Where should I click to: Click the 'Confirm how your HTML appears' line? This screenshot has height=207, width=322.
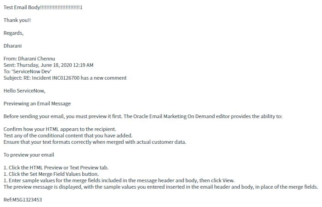point(60,129)
